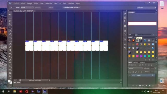Open the Fotografía workspace dropdown
Viewport: 167px width, 94px height.
click(146, 8)
